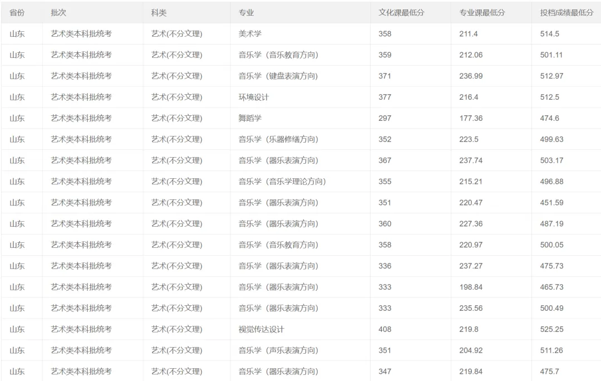Click the admission score 511.26

pos(551,350)
